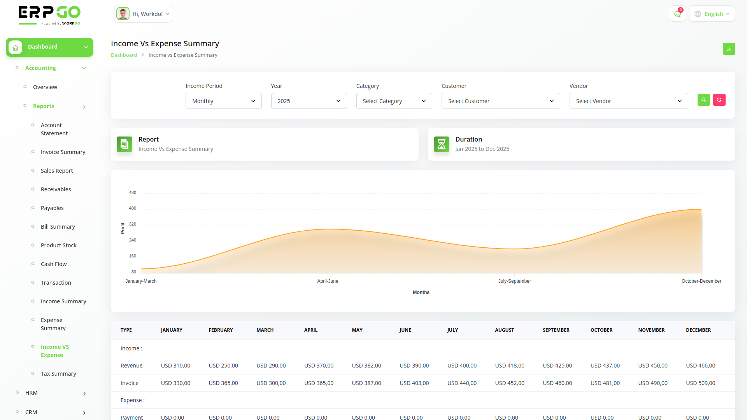Click the Dashboard breadcrumb link
This screenshot has width=747, height=420.
pos(124,55)
